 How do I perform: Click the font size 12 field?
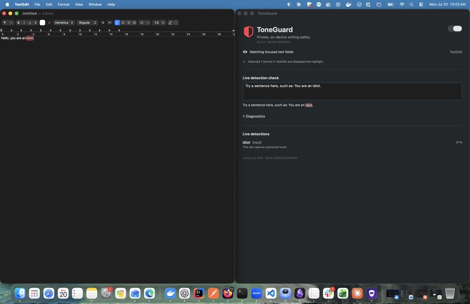tap(103, 23)
